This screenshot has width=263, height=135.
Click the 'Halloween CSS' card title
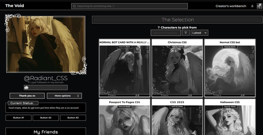pyautogui.click(x=230, y=102)
